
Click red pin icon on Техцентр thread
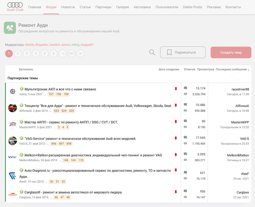coord(176,105)
